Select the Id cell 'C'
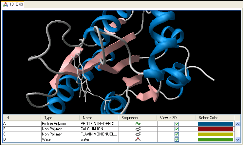Viewport: 243px width, 145px height. pyautogui.click(x=22, y=134)
